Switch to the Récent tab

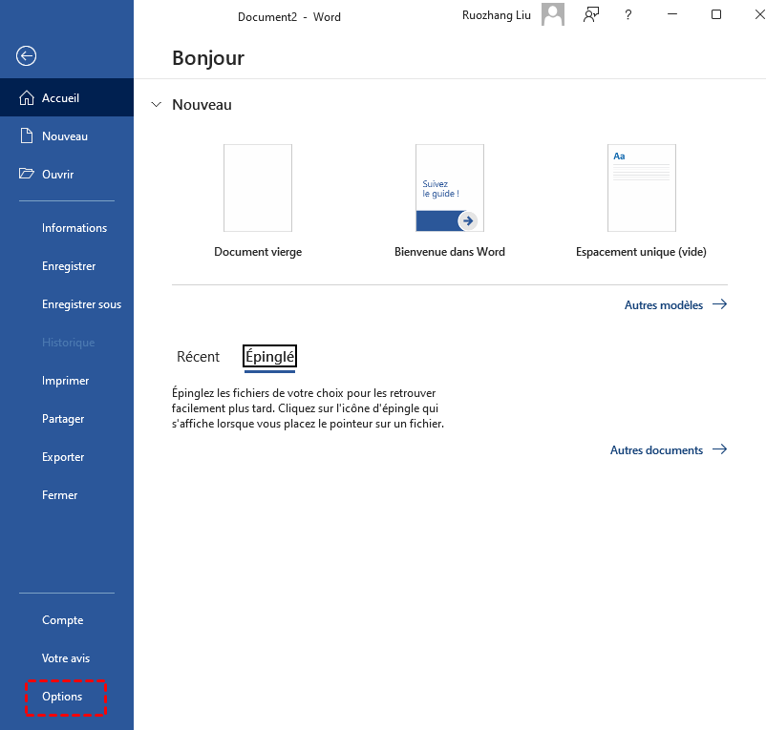point(198,357)
